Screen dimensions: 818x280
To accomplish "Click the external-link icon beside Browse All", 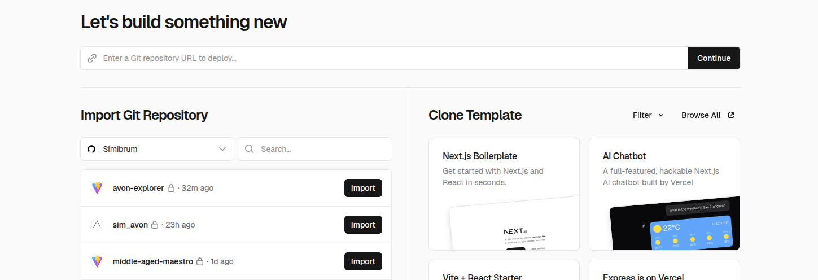I will coord(731,115).
